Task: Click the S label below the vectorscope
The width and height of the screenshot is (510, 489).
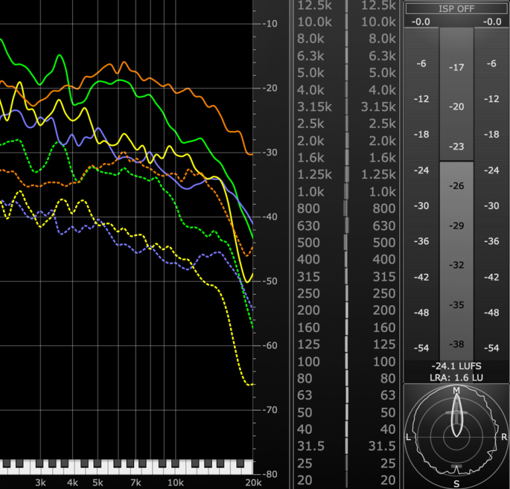Action: pos(456,483)
